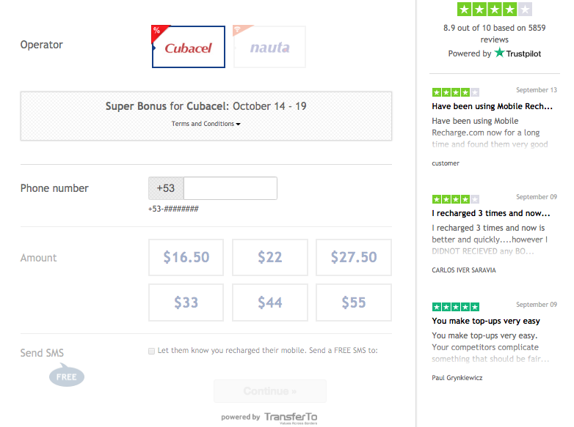The height and width of the screenshot is (427, 574).
Task: Choose the $22 recharge amount
Action: pyautogui.click(x=270, y=258)
